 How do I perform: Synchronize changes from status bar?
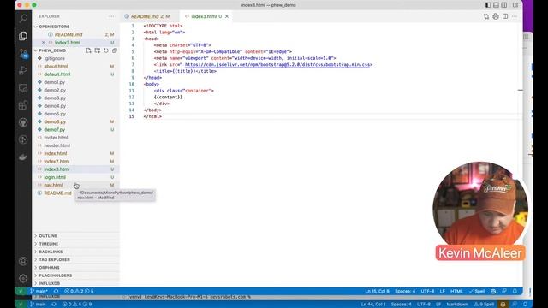[x=56, y=291]
